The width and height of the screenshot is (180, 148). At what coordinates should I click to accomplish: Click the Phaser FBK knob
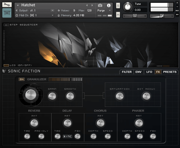[x=153, y=136]
